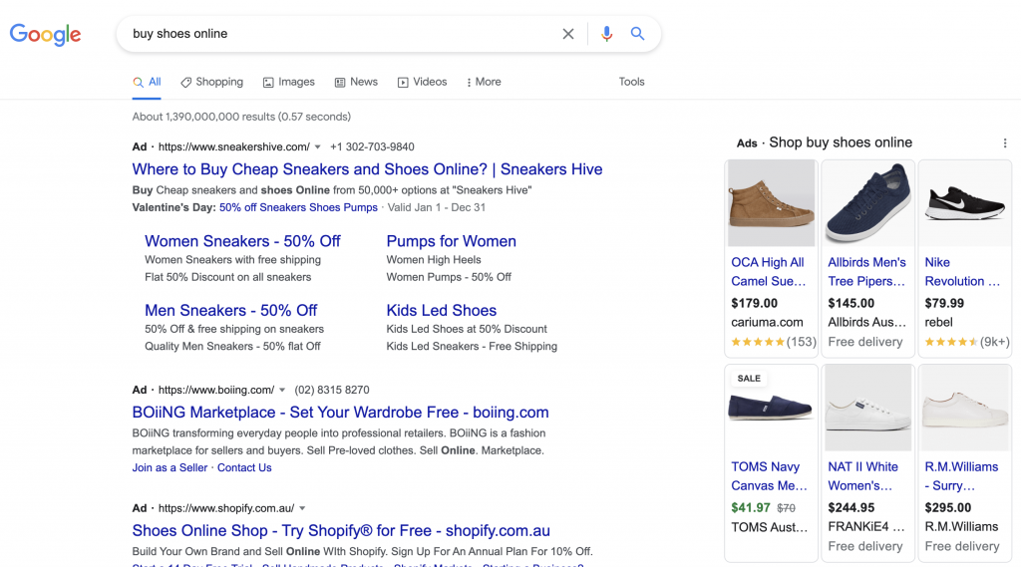Start voice search with the microphone icon
This screenshot has width=1021, height=567.
[x=606, y=34]
